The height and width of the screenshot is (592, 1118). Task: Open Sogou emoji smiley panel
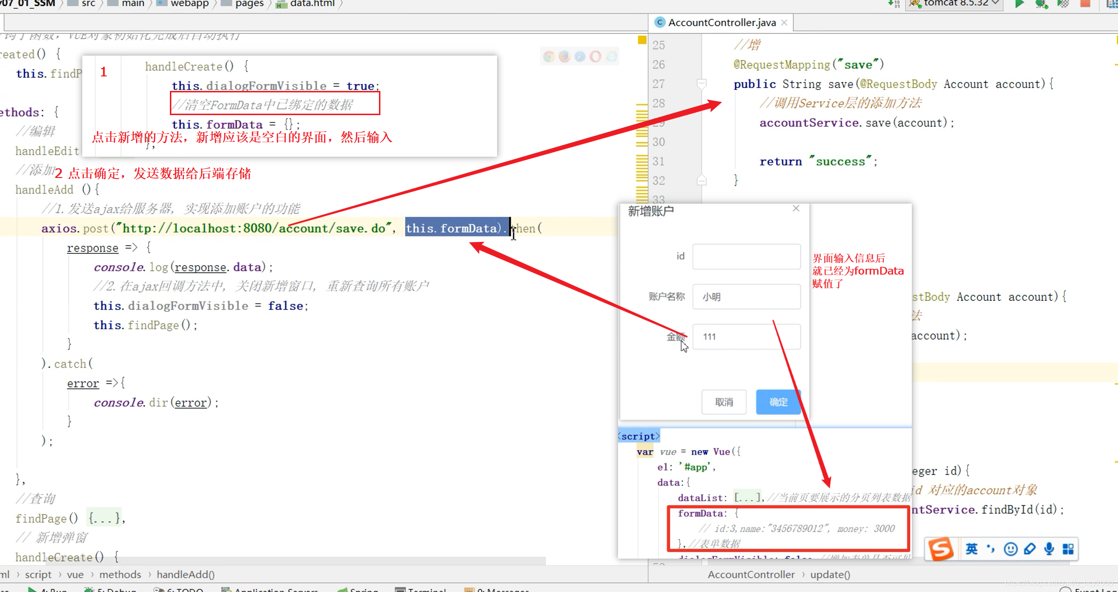point(1010,549)
